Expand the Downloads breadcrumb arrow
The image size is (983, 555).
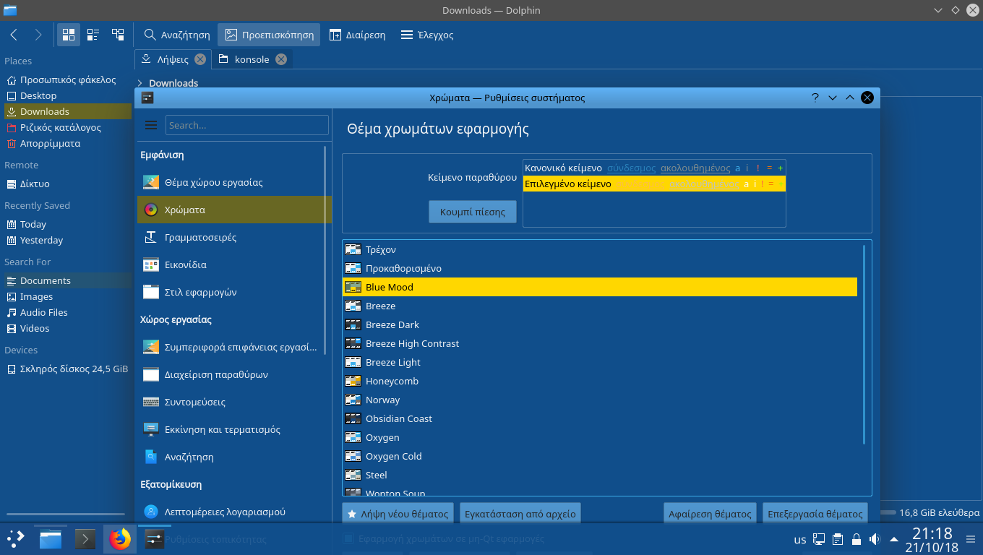[x=139, y=83]
